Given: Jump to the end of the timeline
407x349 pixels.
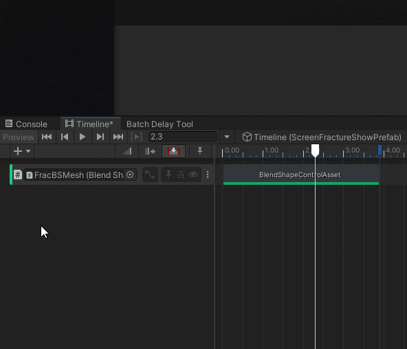Looking at the screenshot, I should (x=118, y=137).
